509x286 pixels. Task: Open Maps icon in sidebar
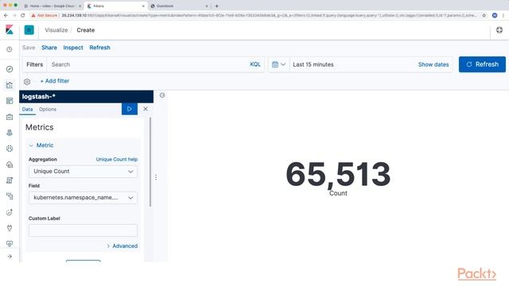pyautogui.click(x=10, y=133)
